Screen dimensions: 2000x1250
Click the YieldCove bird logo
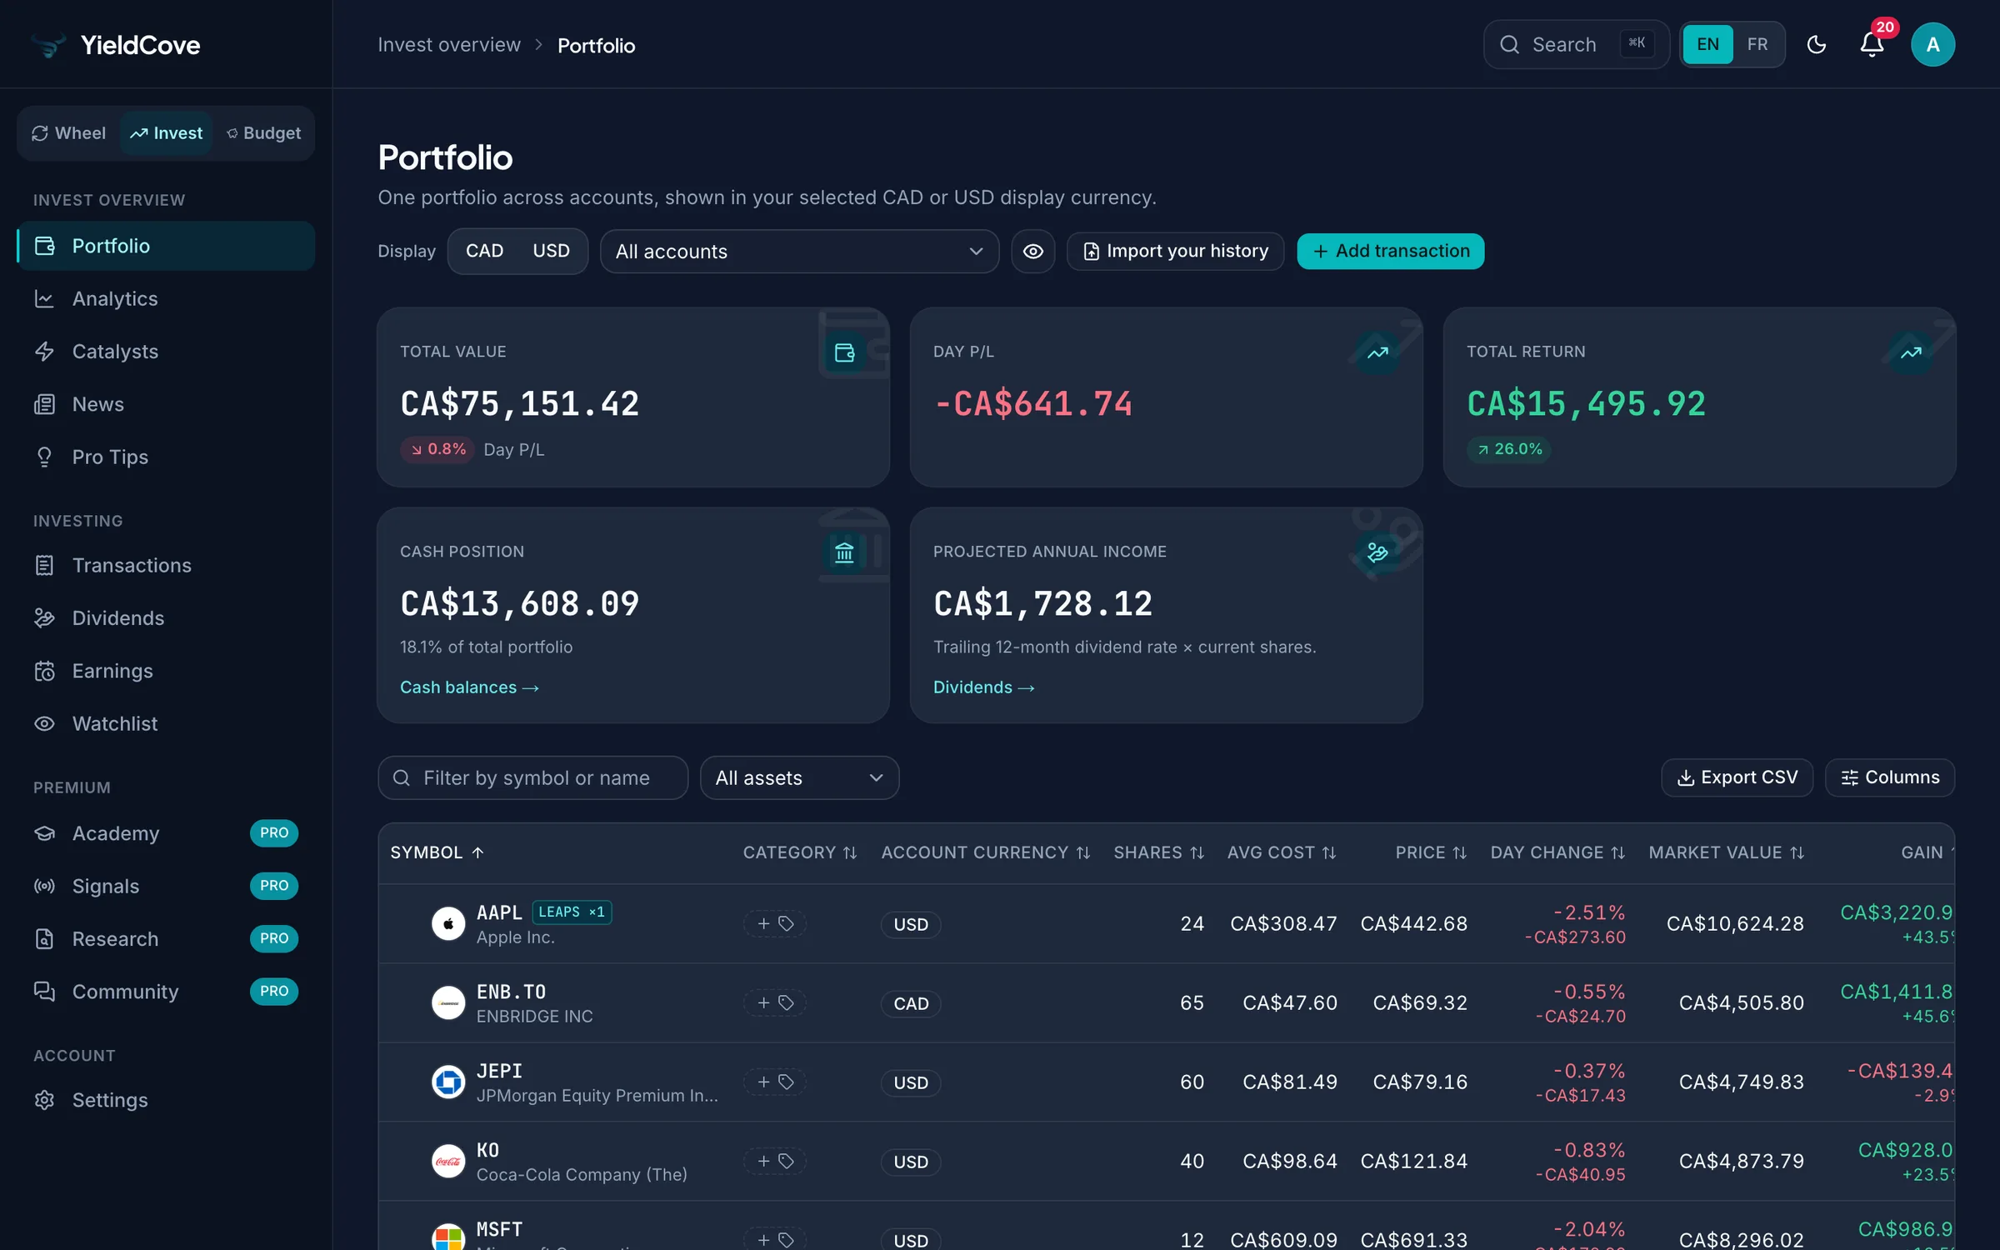[48, 44]
